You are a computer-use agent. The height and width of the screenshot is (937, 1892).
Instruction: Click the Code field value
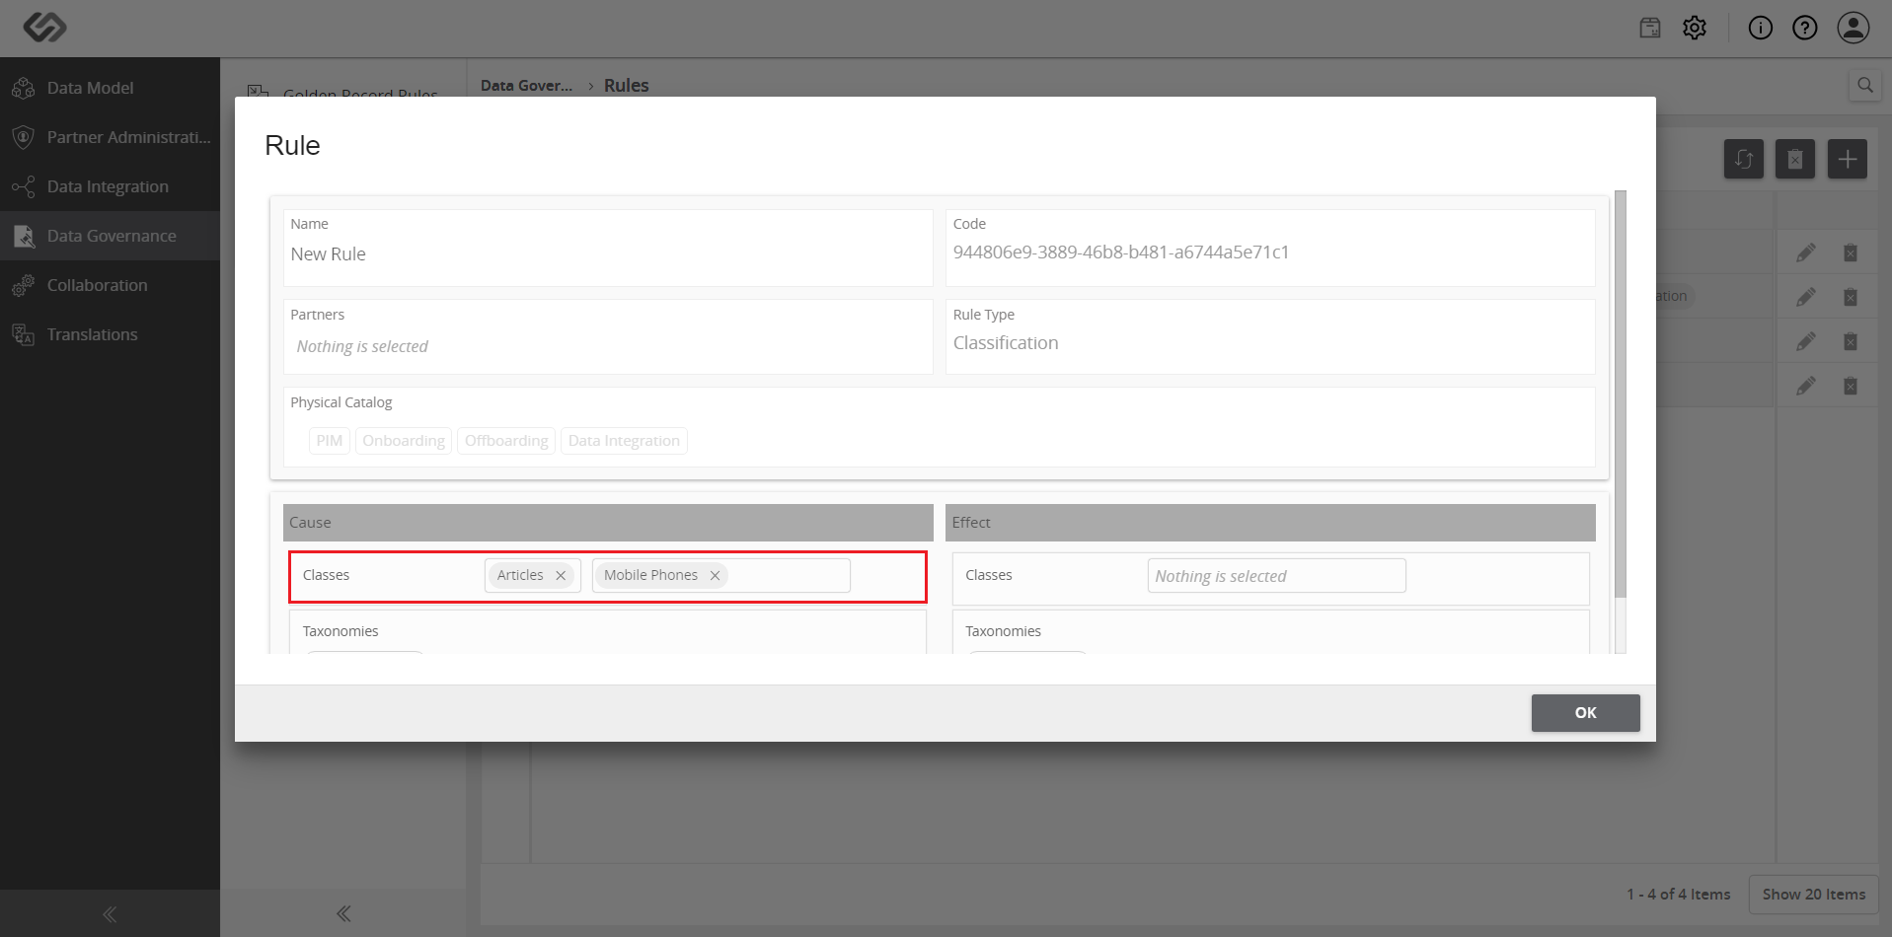click(x=1121, y=252)
